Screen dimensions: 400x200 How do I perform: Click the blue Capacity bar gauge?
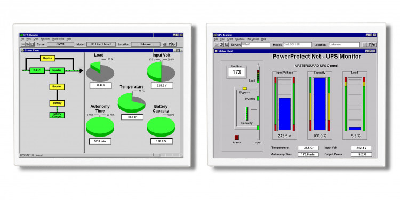(319, 104)
